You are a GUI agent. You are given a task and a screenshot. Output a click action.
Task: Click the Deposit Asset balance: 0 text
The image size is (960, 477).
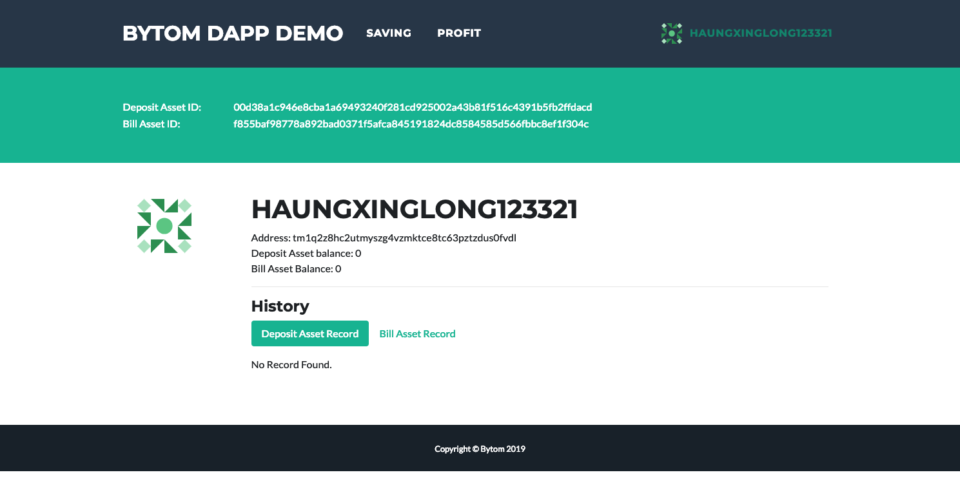click(306, 254)
